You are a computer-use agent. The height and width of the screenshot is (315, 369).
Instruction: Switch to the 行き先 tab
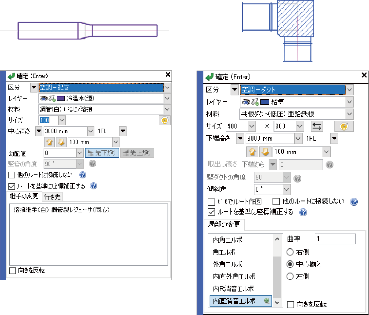(x=52, y=196)
